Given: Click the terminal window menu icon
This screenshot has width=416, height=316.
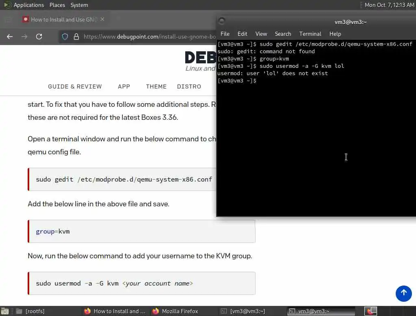Looking at the screenshot, I should (221, 21).
